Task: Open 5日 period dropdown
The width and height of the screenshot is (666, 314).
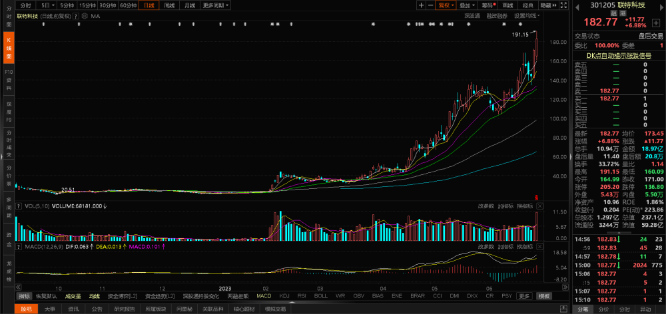Action: pyautogui.click(x=47, y=5)
